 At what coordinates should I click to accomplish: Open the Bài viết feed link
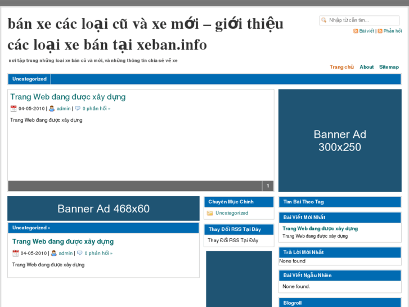[366, 31]
